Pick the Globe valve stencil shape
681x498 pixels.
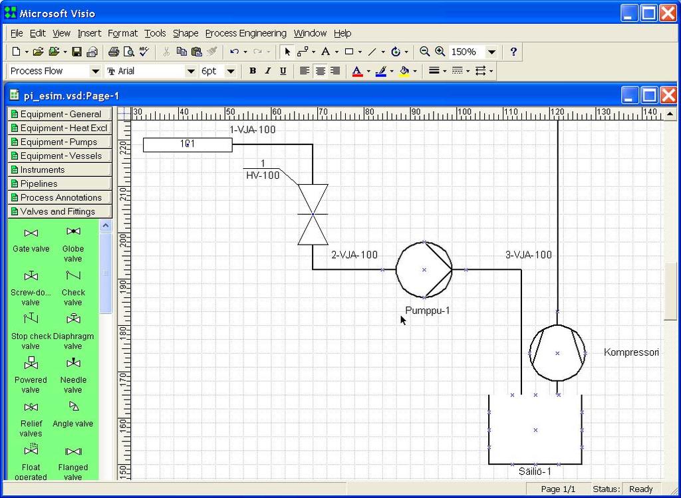(x=73, y=245)
